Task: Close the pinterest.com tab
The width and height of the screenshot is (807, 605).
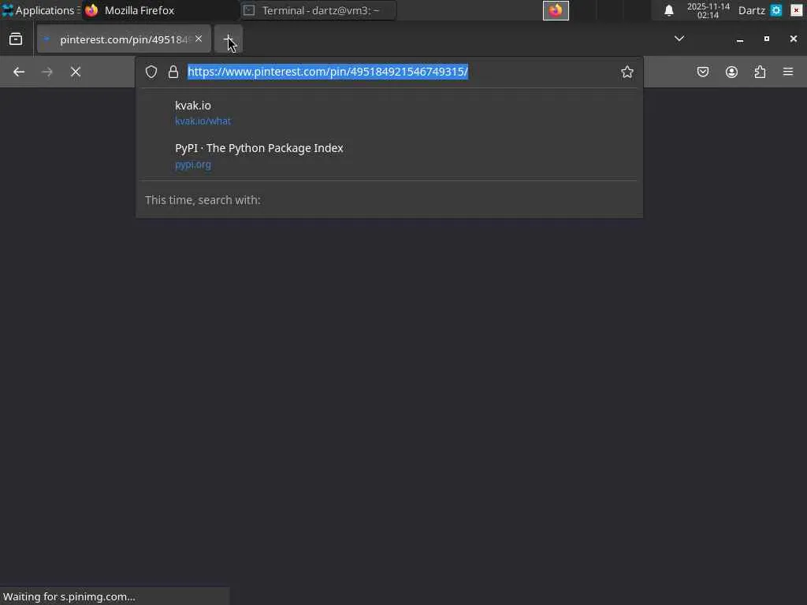Action: click(x=199, y=39)
